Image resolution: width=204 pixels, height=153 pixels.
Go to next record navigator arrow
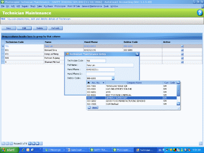pos(30,143)
